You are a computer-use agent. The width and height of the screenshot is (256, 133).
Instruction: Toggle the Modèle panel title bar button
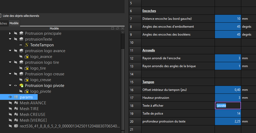click(112, 28)
